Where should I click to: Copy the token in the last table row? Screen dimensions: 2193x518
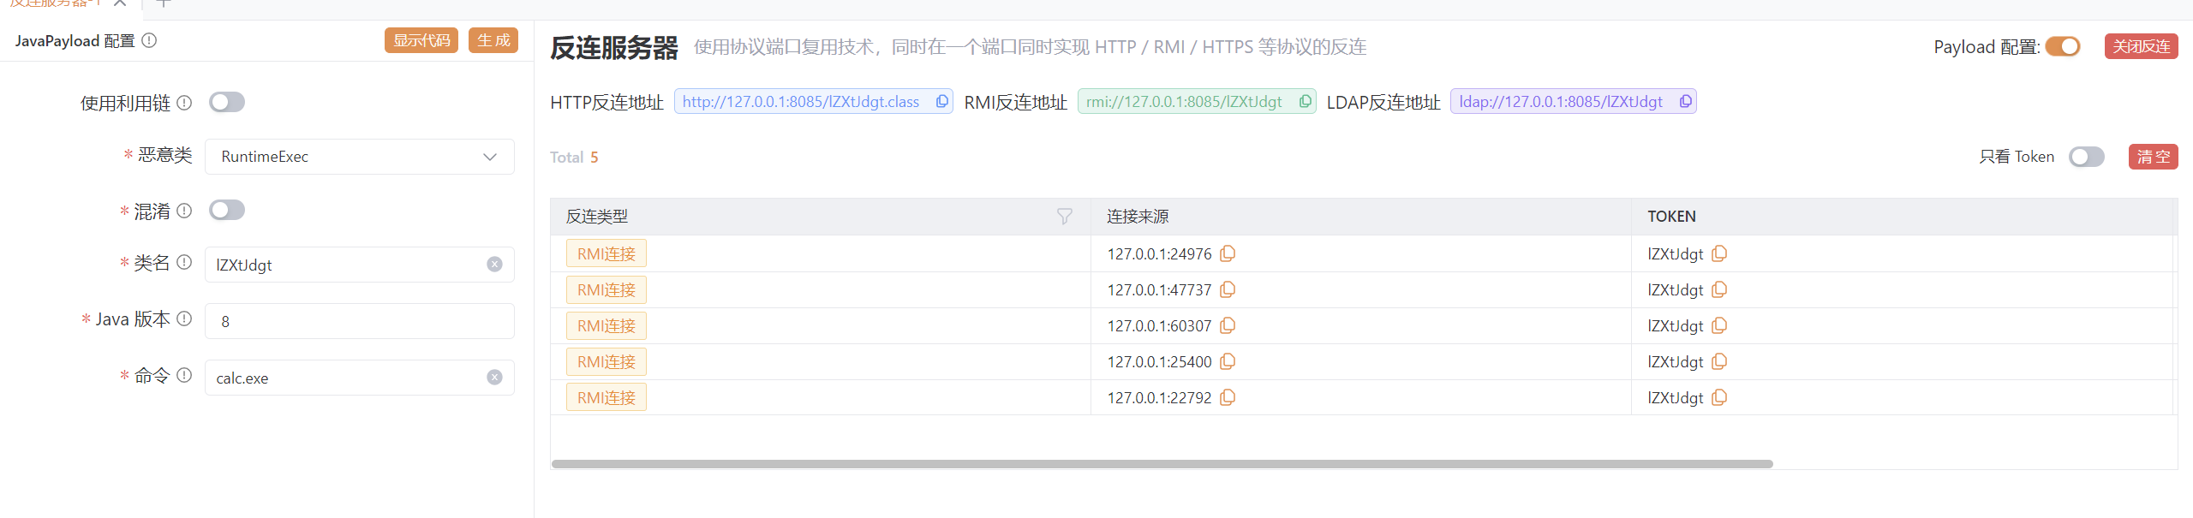pyautogui.click(x=1718, y=398)
